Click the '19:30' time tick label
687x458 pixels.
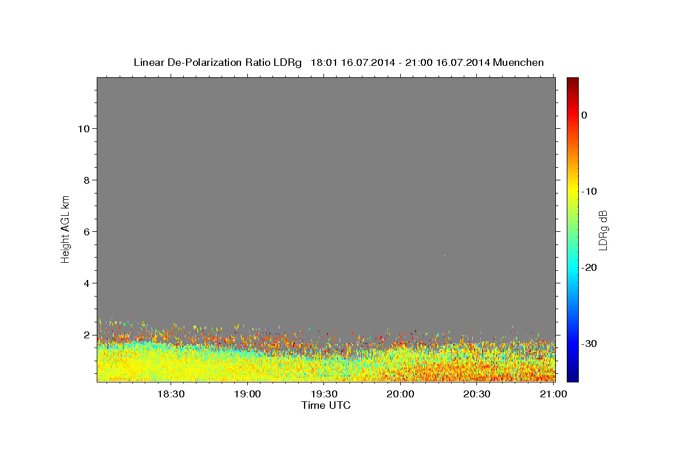(x=323, y=394)
